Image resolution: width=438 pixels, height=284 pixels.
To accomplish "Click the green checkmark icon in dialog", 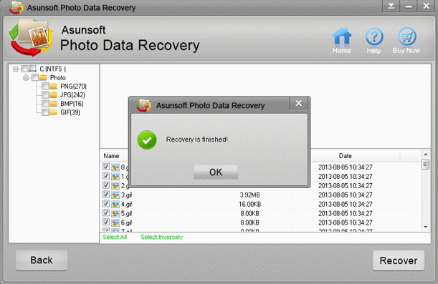I will click(147, 140).
